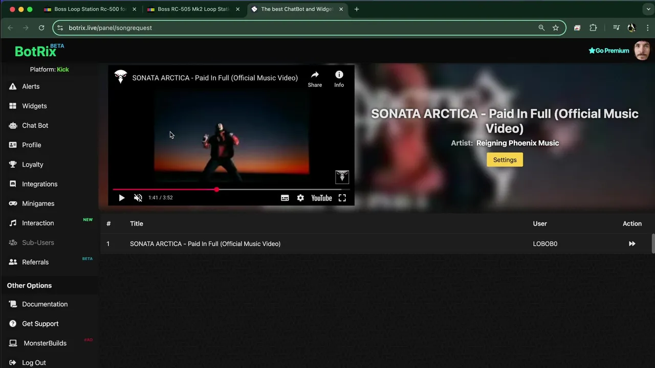Open video on YouTube via logo
The height and width of the screenshot is (368, 655).
[x=321, y=198]
